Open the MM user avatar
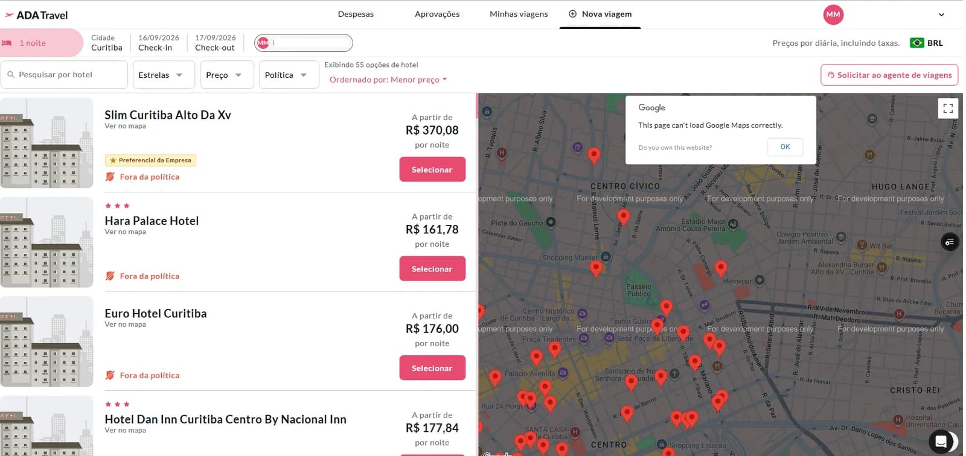The height and width of the screenshot is (456, 966). 833,14
